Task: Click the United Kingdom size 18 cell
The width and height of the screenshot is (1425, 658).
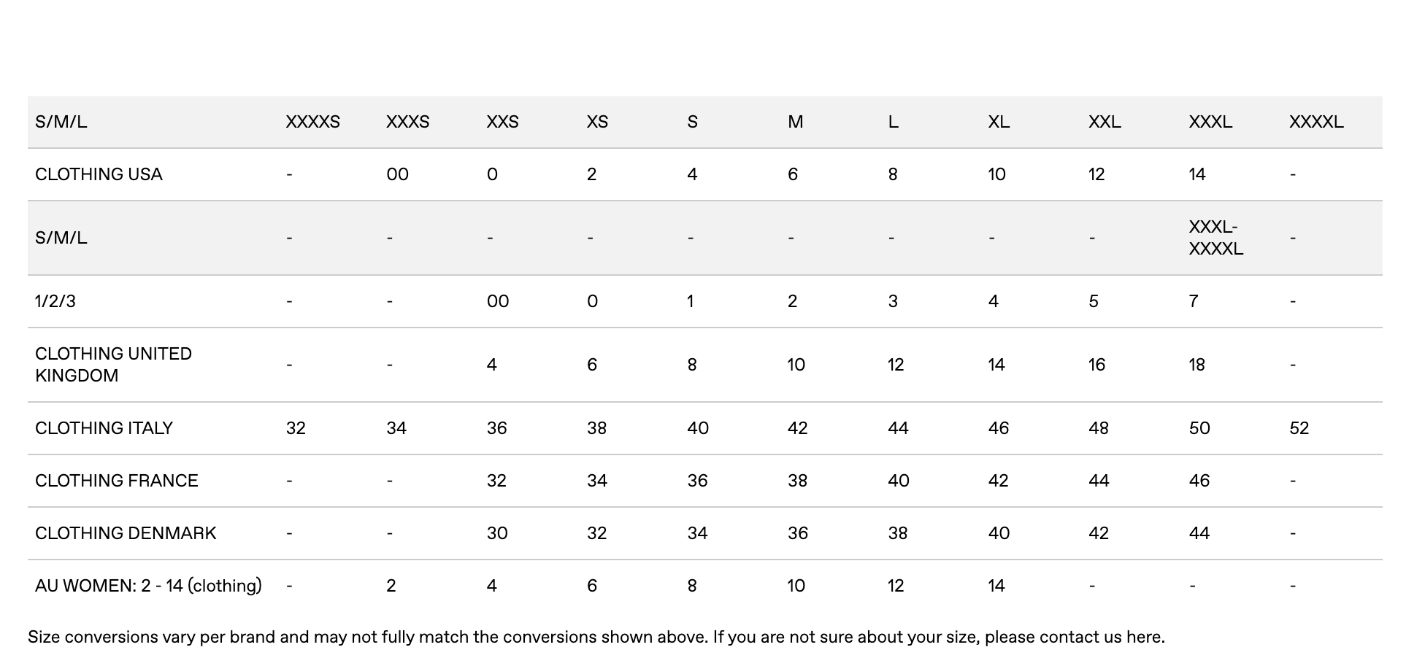Action: point(1197,365)
